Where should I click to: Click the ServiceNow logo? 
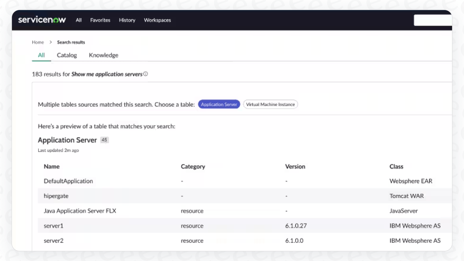coord(42,20)
